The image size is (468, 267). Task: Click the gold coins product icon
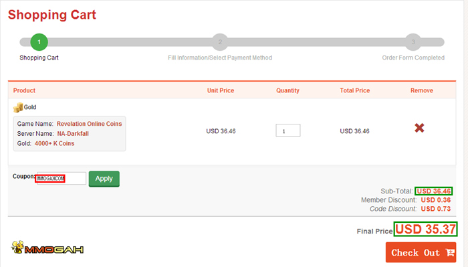[18, 107]
